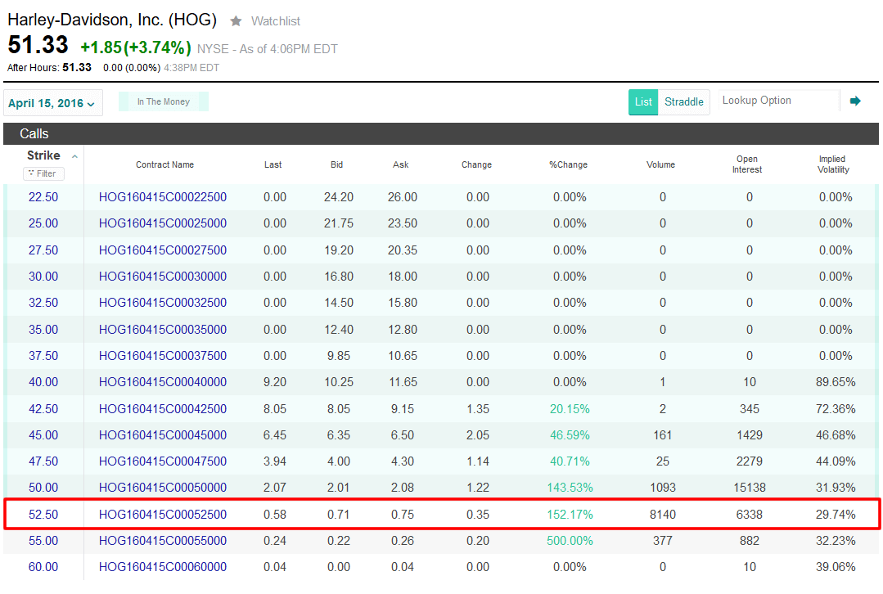The image size is (883, 594).
Task: Open contract HOG160415C00027500
Action: pyautogui.click(x=163, y=250)
